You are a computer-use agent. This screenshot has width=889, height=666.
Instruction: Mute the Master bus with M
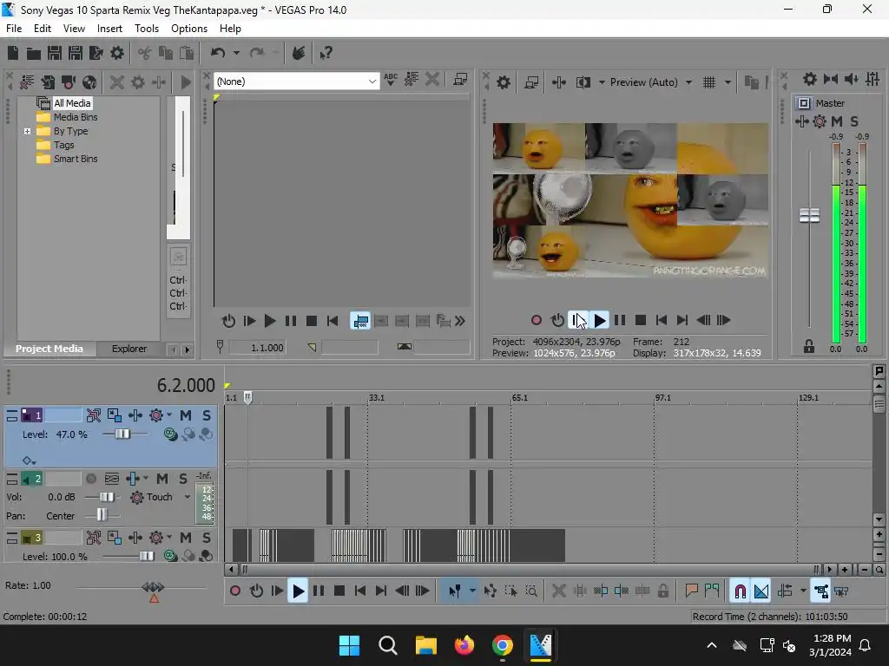(x=836, y=121)
